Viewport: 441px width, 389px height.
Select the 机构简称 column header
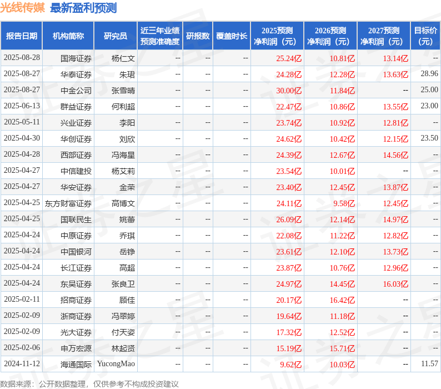coord(68,36)
